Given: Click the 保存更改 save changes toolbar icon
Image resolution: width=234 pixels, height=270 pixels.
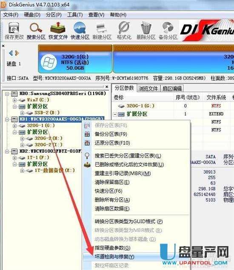Looking at the screenshot, I should tap(14, 31).
